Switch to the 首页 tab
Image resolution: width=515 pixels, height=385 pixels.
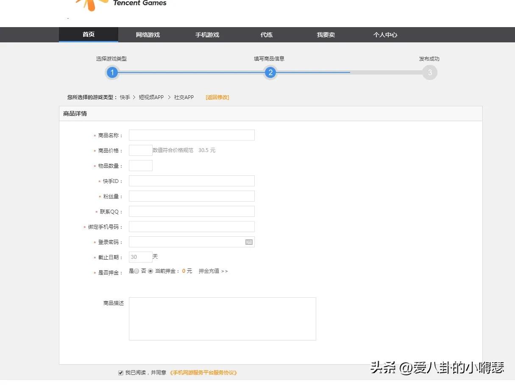[88, 35]
